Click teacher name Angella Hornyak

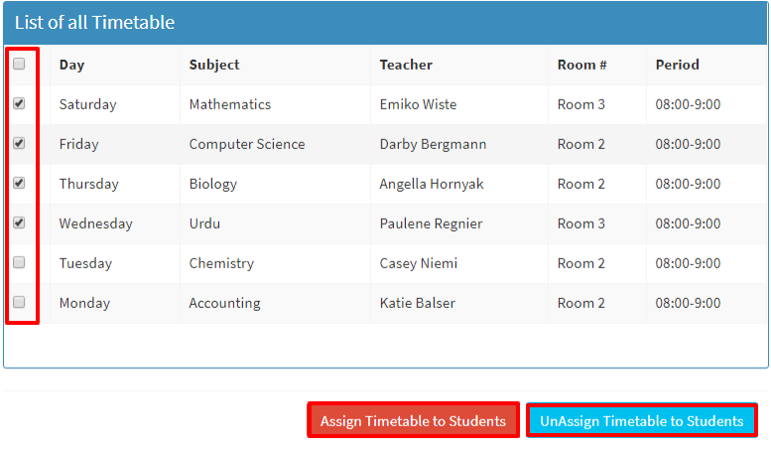[431, 184]
